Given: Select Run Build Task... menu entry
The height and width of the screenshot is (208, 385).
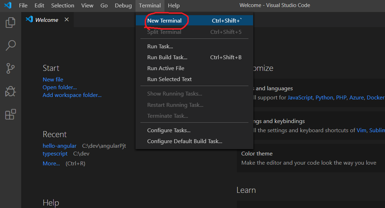Looking at the screenshot, I should pyautogui.click(x=194, y=57).
